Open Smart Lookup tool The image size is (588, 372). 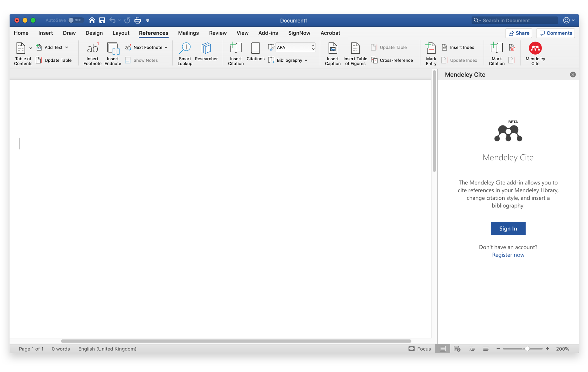(185, 49)
